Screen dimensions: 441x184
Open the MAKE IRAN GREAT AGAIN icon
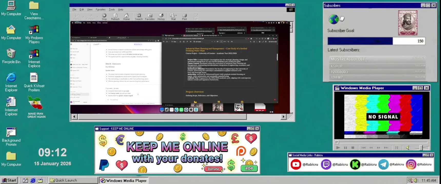click(36, 107)
